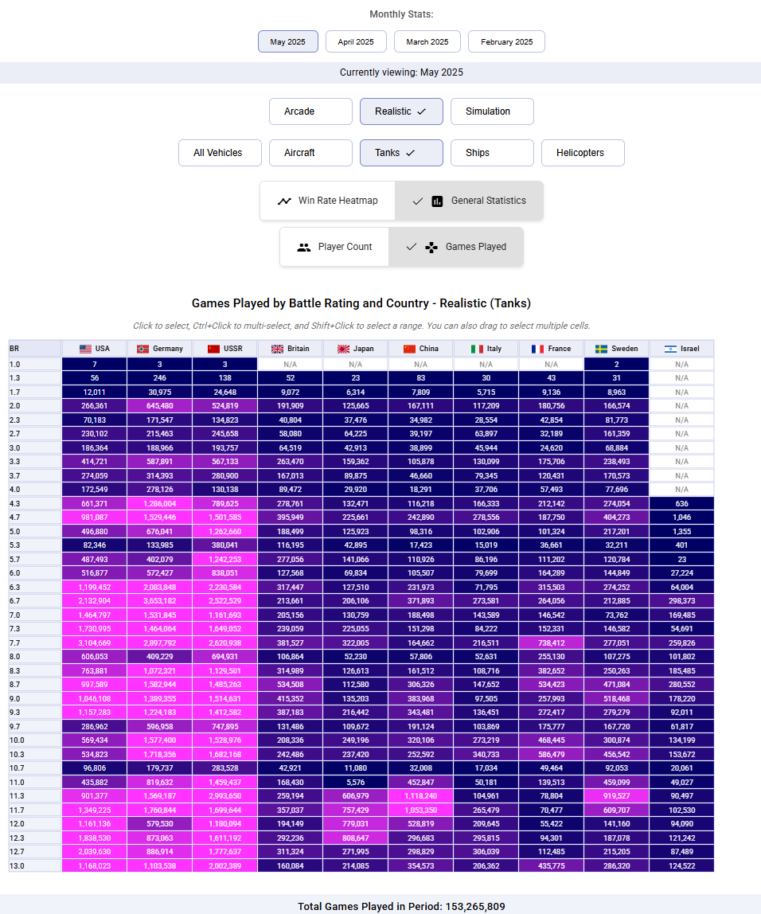Select France cell showing 586,479

tap(551, 754)
